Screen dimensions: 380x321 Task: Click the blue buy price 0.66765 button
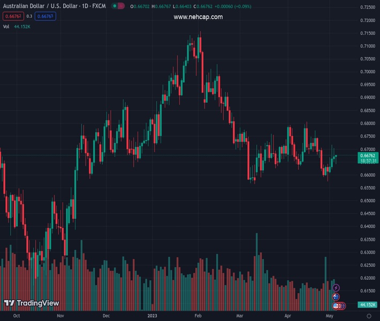[44, 16]
